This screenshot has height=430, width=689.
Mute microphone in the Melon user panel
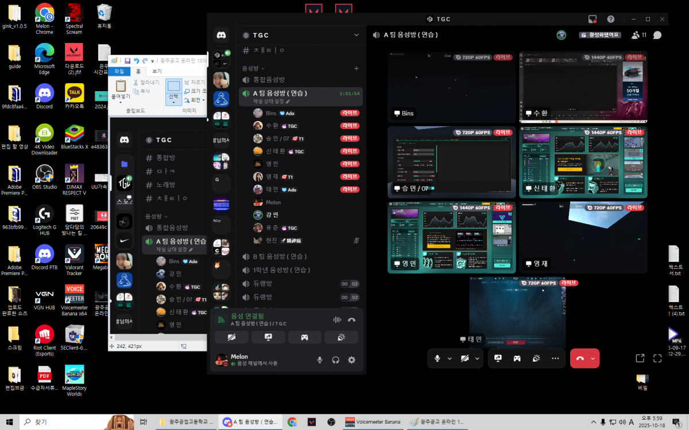pyautogui.click(x=320, y=360)
